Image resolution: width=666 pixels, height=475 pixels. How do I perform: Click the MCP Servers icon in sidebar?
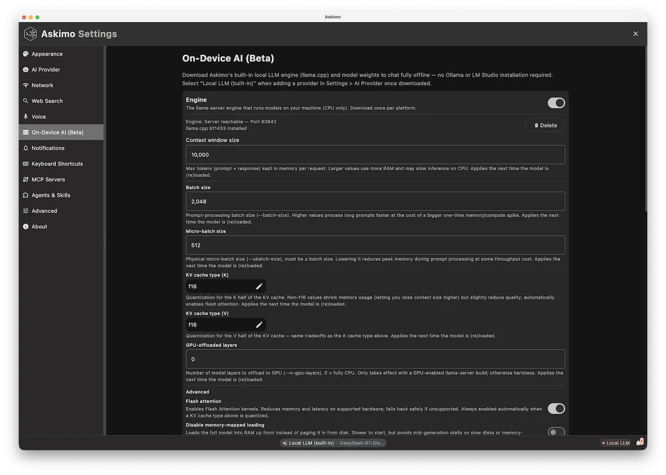(x=26, y=180)
